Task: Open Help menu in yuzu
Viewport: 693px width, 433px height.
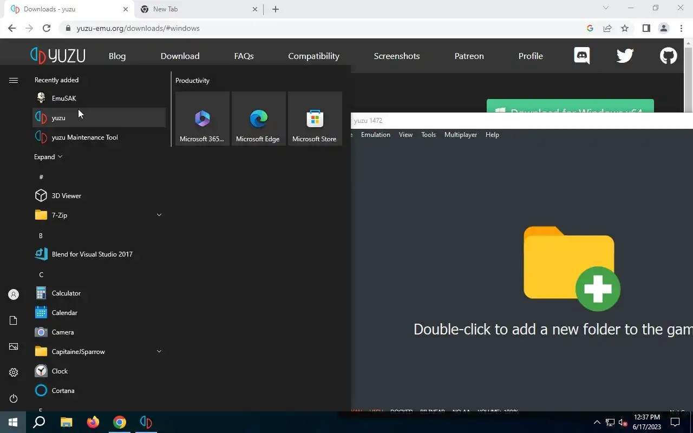Action: [492, 135]
